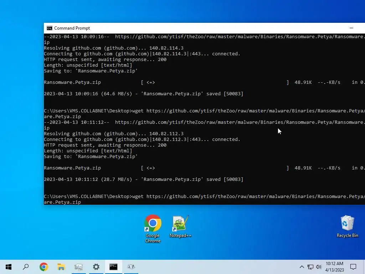Open network status tray icon

(x=310, y=267)
